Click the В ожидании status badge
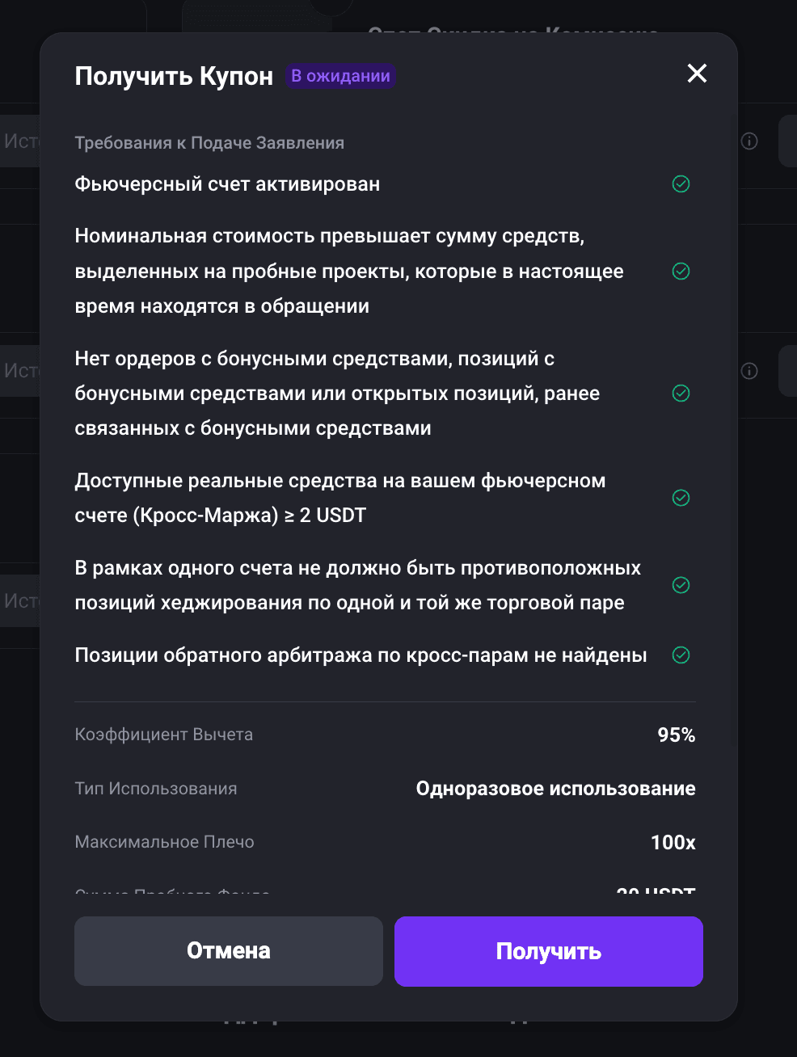The width and height of the screenshot is (797, 1057). (340, 76)
